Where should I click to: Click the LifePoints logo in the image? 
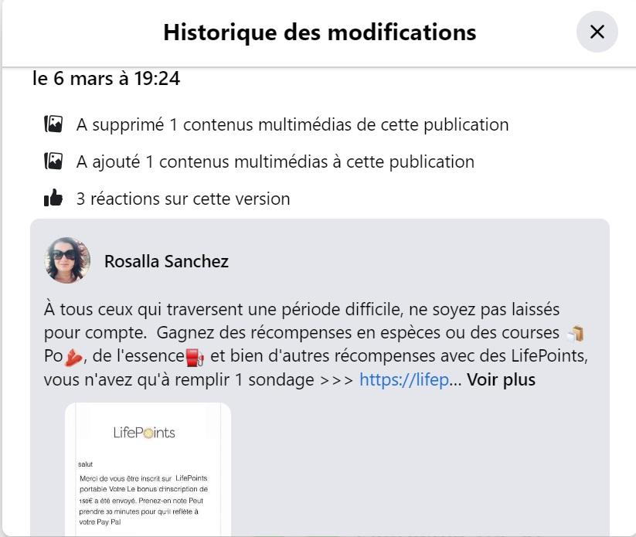tap(144, 433)
